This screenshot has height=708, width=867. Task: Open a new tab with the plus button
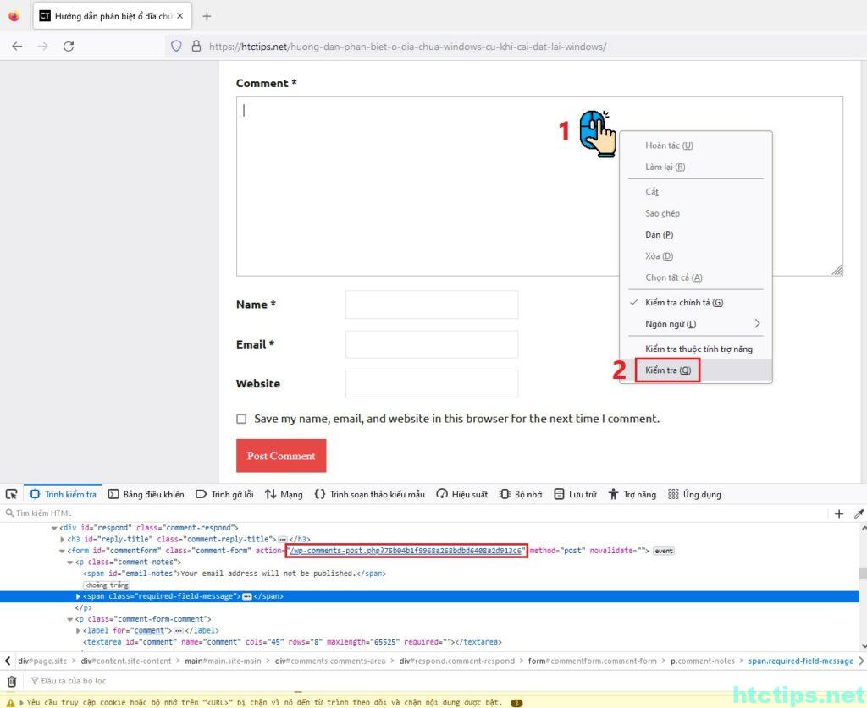pyautogui.click(x=207, y=16)
